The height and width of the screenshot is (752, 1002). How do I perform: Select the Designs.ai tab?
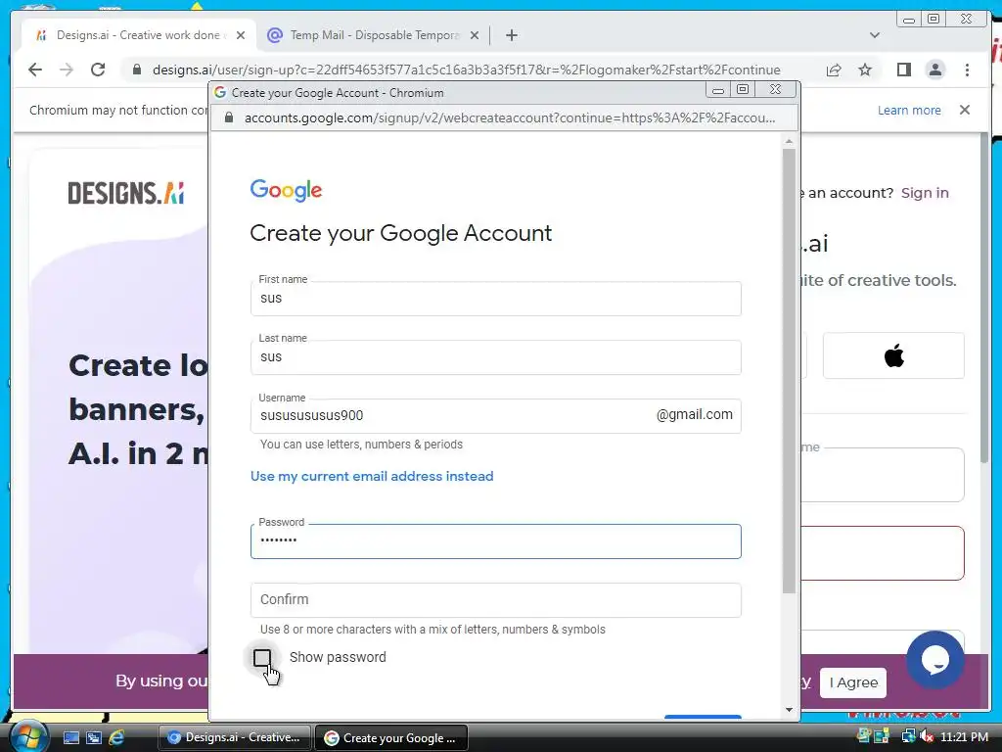point(139,35)
